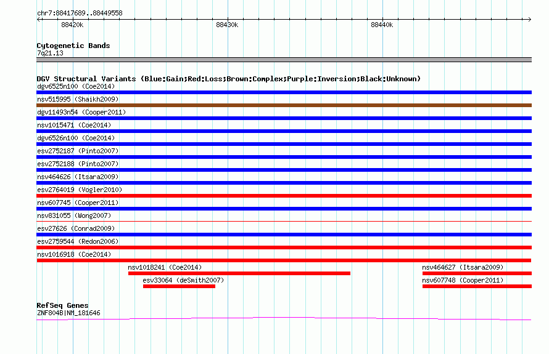The width and height of the screenshot is (549, 354).
Task: Click the red bar under nsv1016918
Action: [284, 260]
